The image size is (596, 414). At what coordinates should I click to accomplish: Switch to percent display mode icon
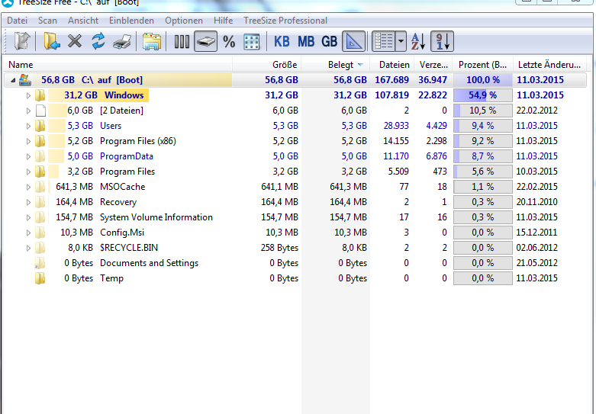229,41
